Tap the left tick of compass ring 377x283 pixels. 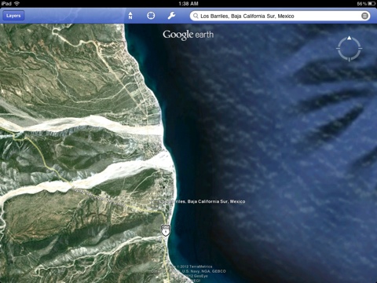pyautogui.click(x=338, y=49)
